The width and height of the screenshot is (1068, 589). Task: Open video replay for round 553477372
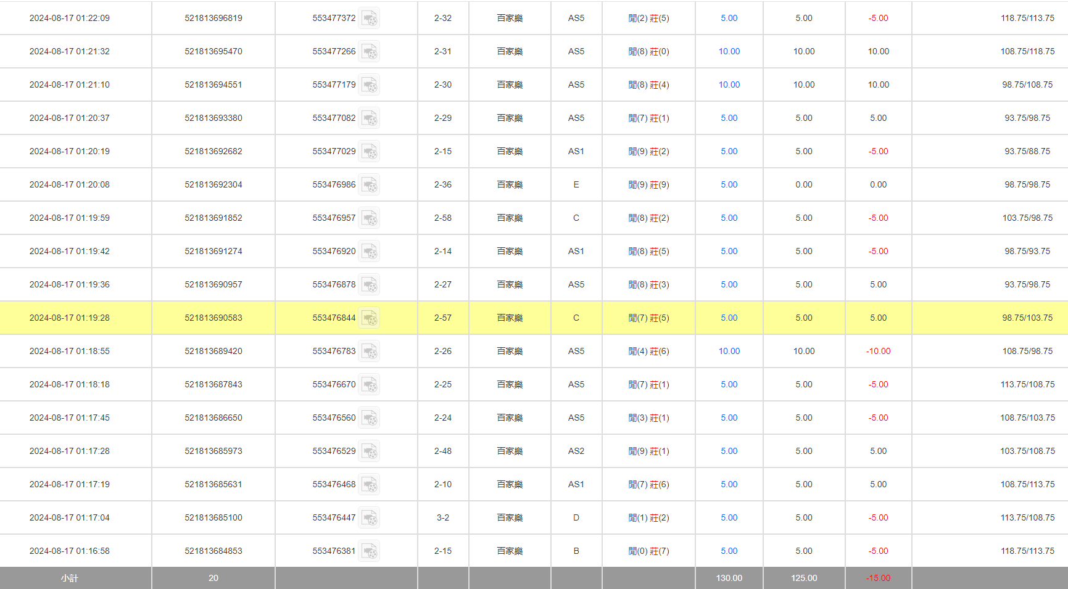tap(369, 19)
